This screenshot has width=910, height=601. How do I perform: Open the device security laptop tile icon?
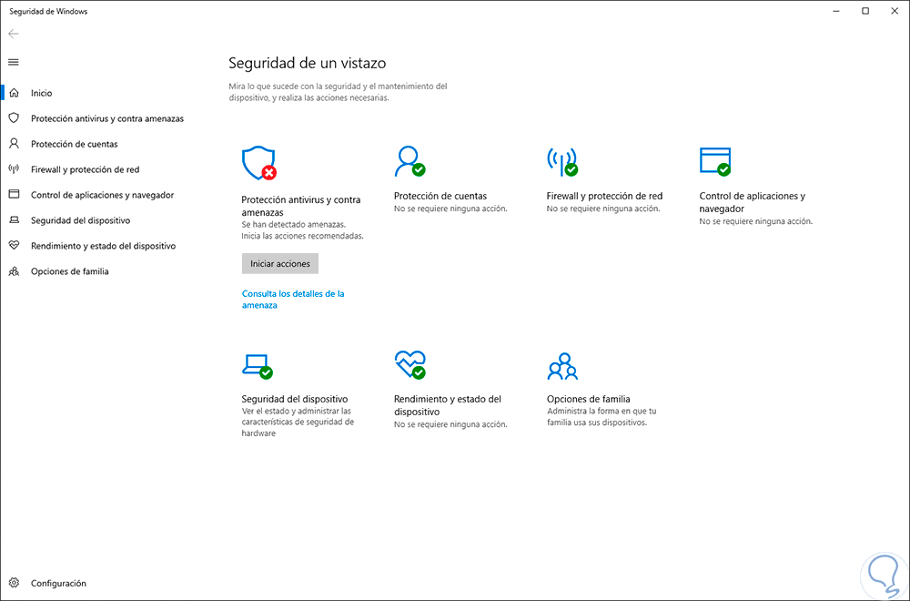coord(258,366)
